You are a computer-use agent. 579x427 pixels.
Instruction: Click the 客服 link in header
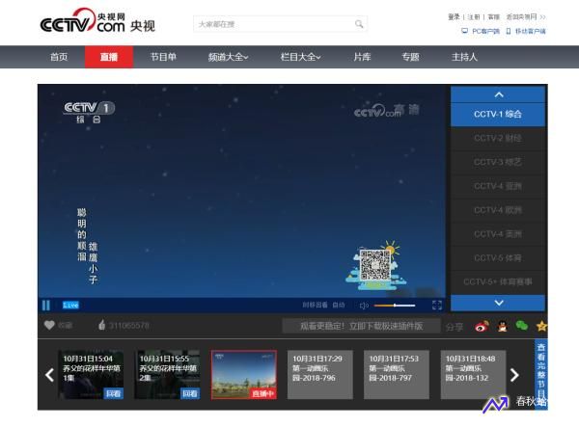point(493,17)
